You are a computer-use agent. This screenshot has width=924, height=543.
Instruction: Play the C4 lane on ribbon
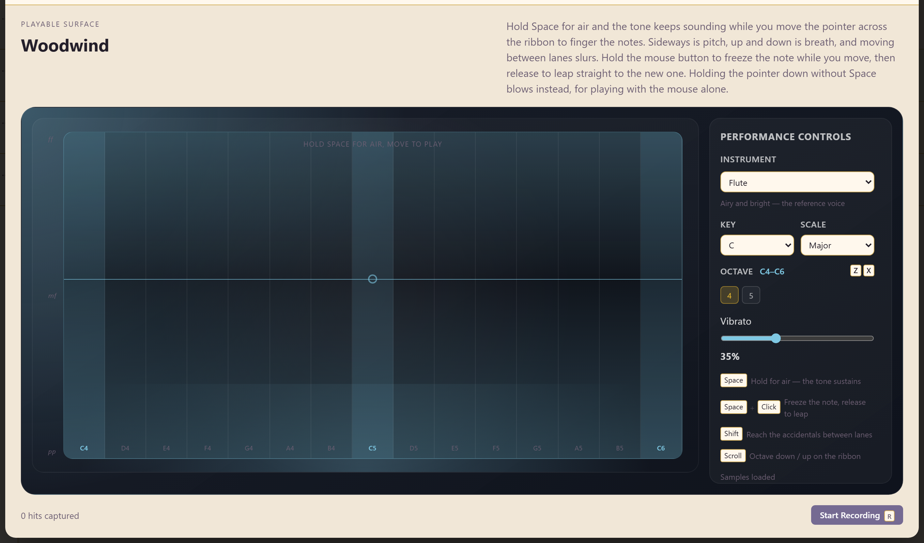point(84,295)
